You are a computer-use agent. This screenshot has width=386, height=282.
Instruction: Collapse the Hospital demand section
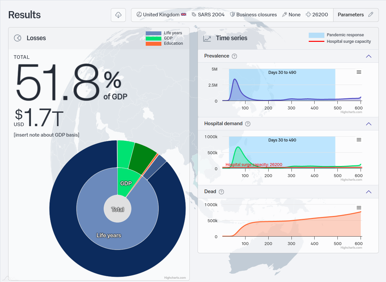[x=368, y=124]
